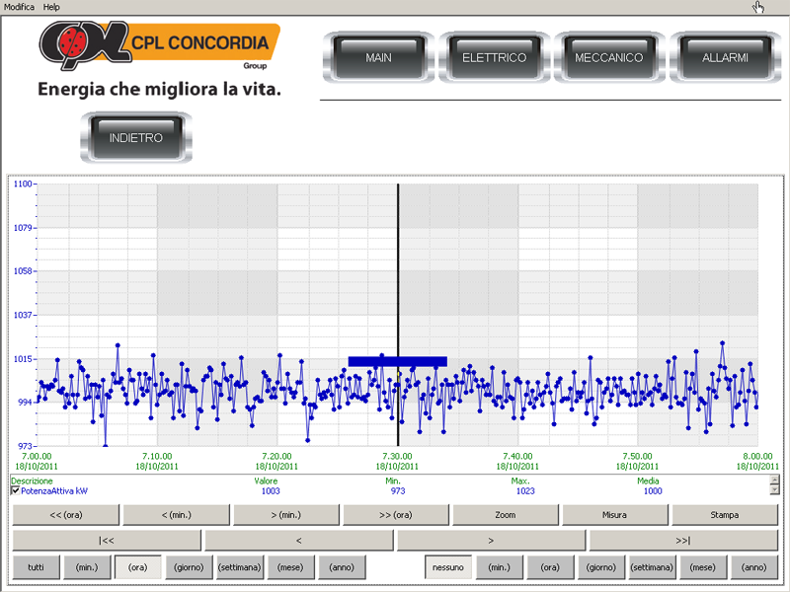Click legend scrollbar down arrow
The width and height of the screenshot is (790, 592).
[775, 489]
